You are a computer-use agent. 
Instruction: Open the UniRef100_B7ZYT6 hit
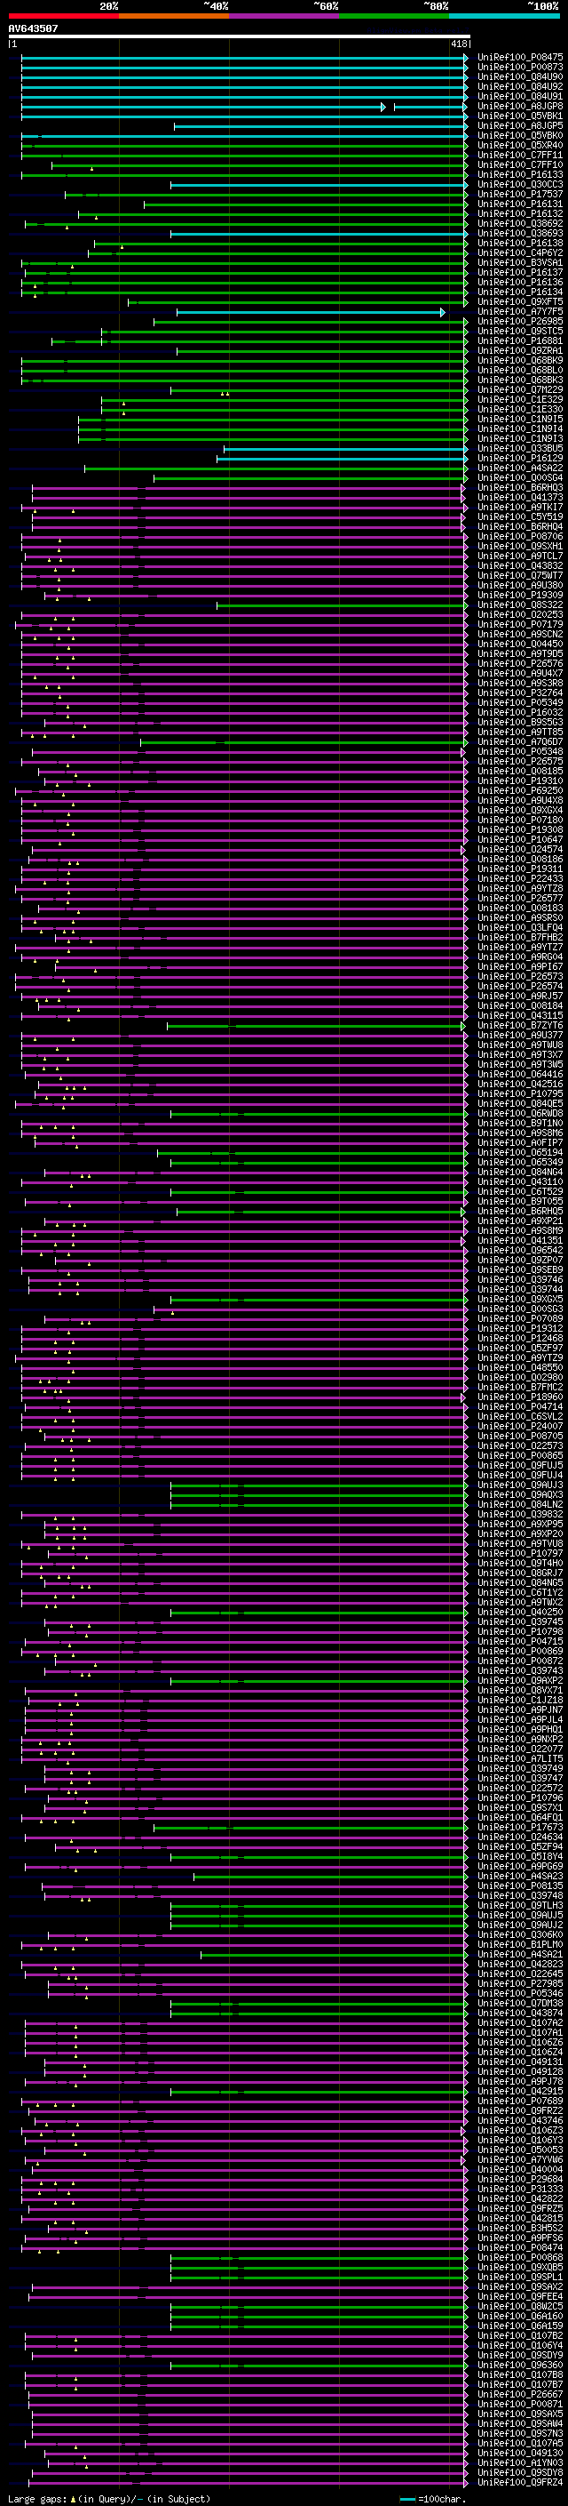tap(519, 1025)
